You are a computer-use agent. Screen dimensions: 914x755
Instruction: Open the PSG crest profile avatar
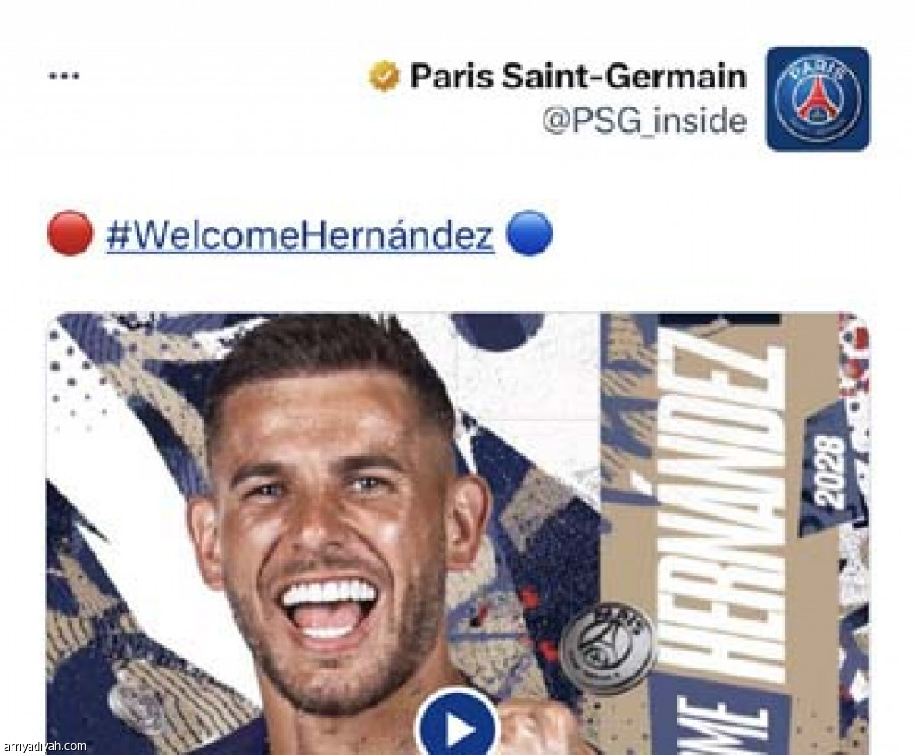(x=818, y=98)
